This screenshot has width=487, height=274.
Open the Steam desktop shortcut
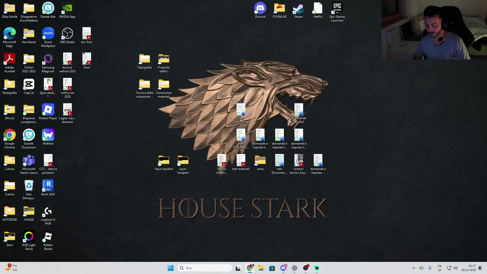[x=299, y=10]
